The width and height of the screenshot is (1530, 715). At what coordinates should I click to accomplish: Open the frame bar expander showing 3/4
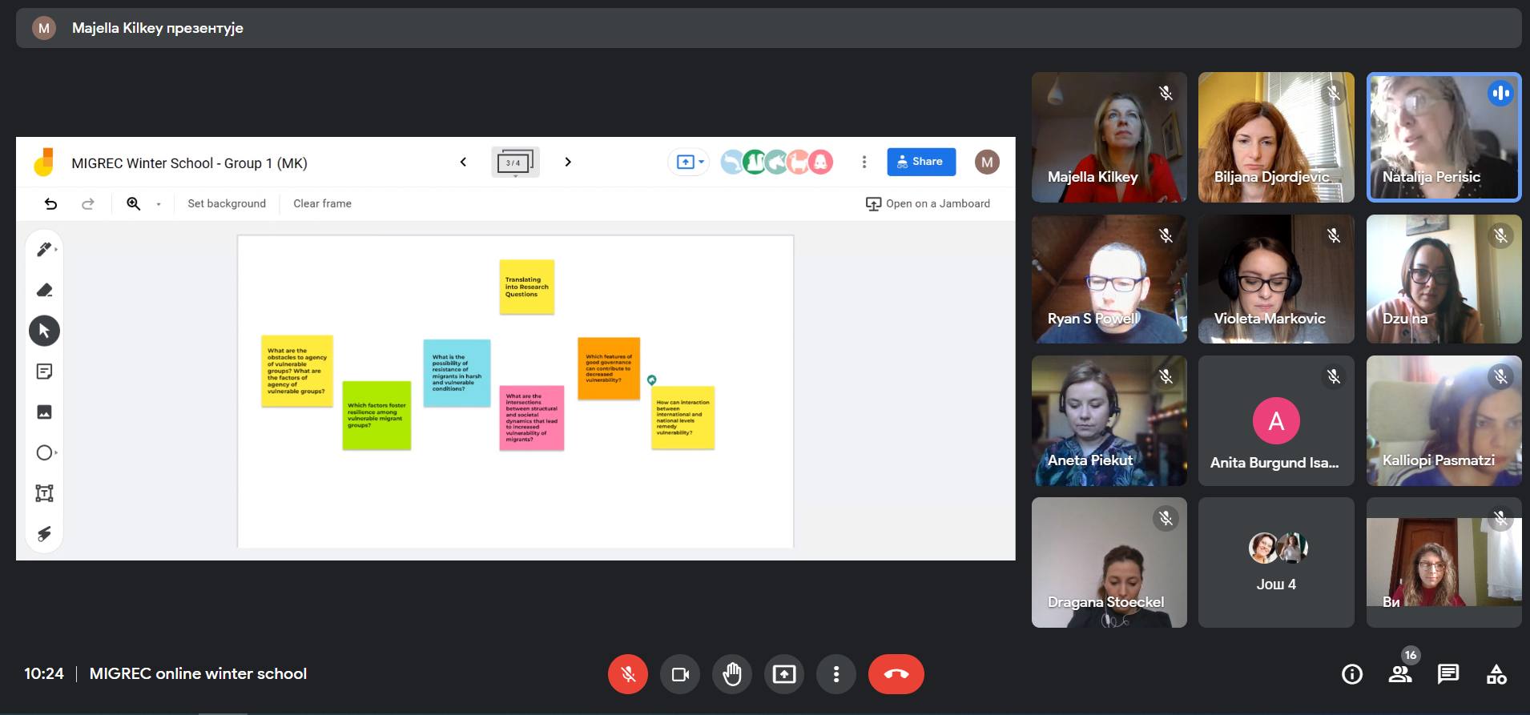514,163
